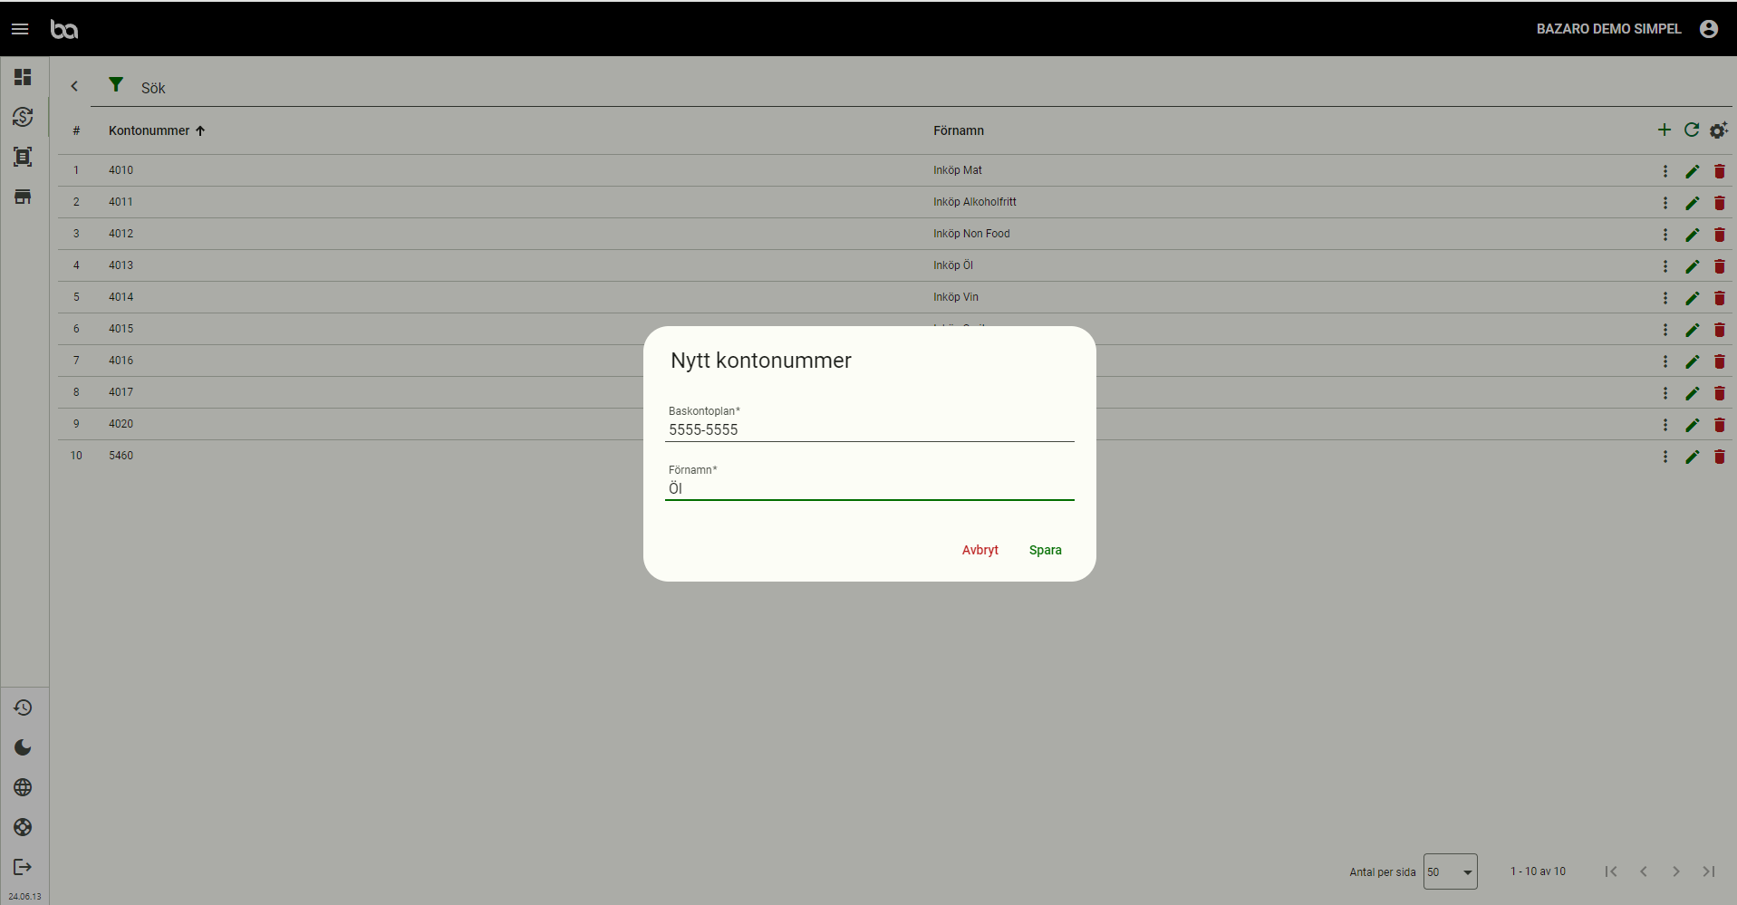Open more options for row 4020
The image size is (1737, 905).
1665,425
